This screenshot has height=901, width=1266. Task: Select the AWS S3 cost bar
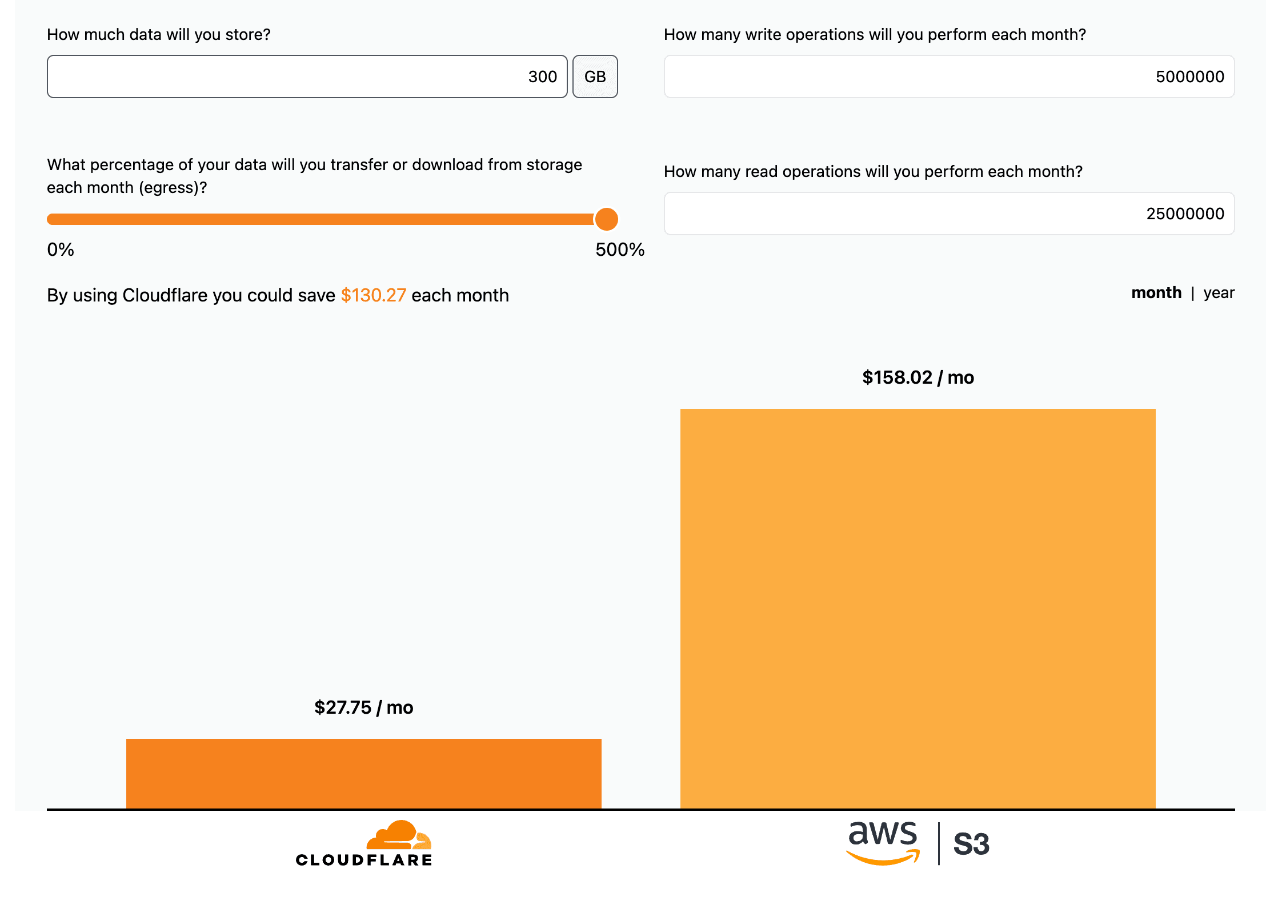(x=918, y=608)
